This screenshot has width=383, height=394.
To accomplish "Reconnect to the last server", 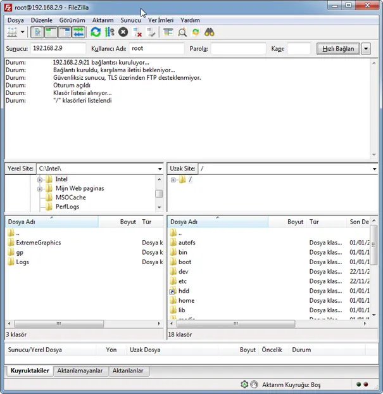I will pos(151,32).
